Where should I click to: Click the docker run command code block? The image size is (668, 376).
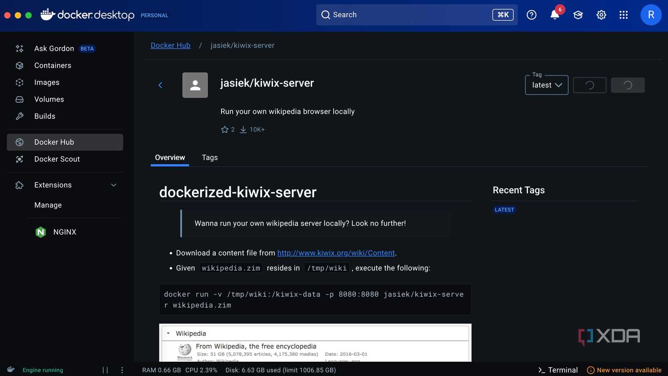coord(315,300)
